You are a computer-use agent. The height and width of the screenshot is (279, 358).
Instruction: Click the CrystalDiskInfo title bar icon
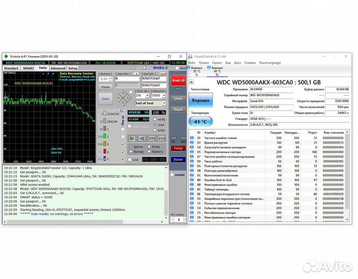click(x=190, y=56)
